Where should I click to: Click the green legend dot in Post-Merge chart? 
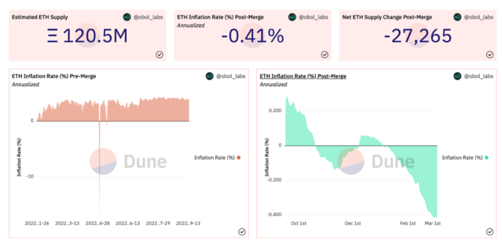(x=486, y=157)
